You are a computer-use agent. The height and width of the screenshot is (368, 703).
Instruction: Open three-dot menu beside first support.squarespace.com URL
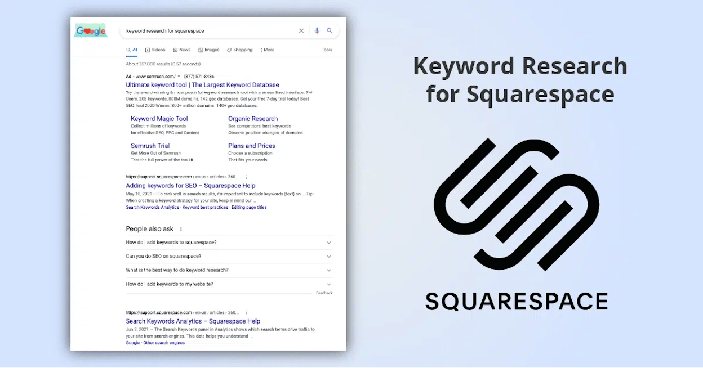tap(246, 177)
